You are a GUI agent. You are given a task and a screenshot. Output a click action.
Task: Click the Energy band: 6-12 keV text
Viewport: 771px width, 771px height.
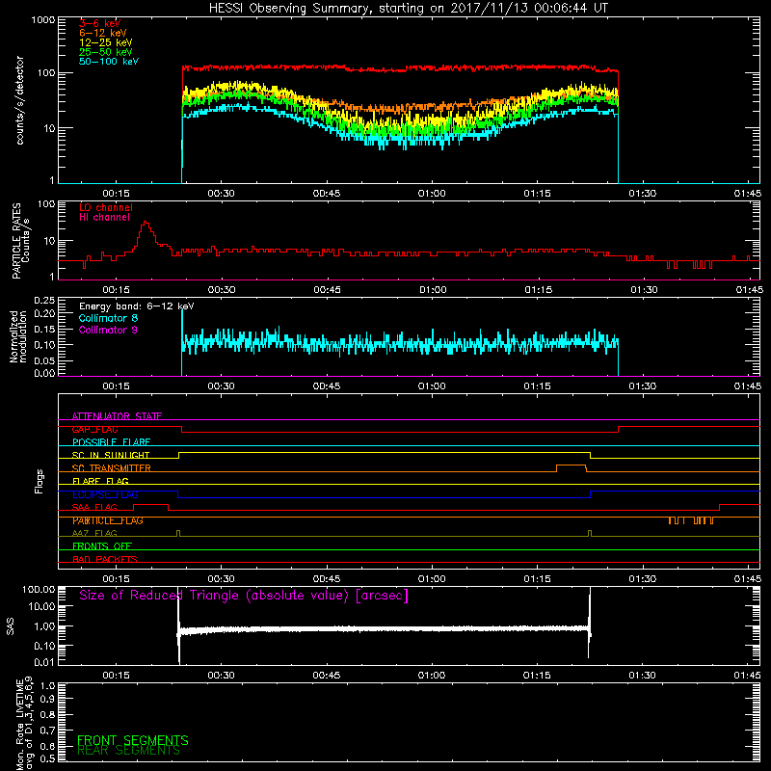pyautogui.click(x=136, y=306)
